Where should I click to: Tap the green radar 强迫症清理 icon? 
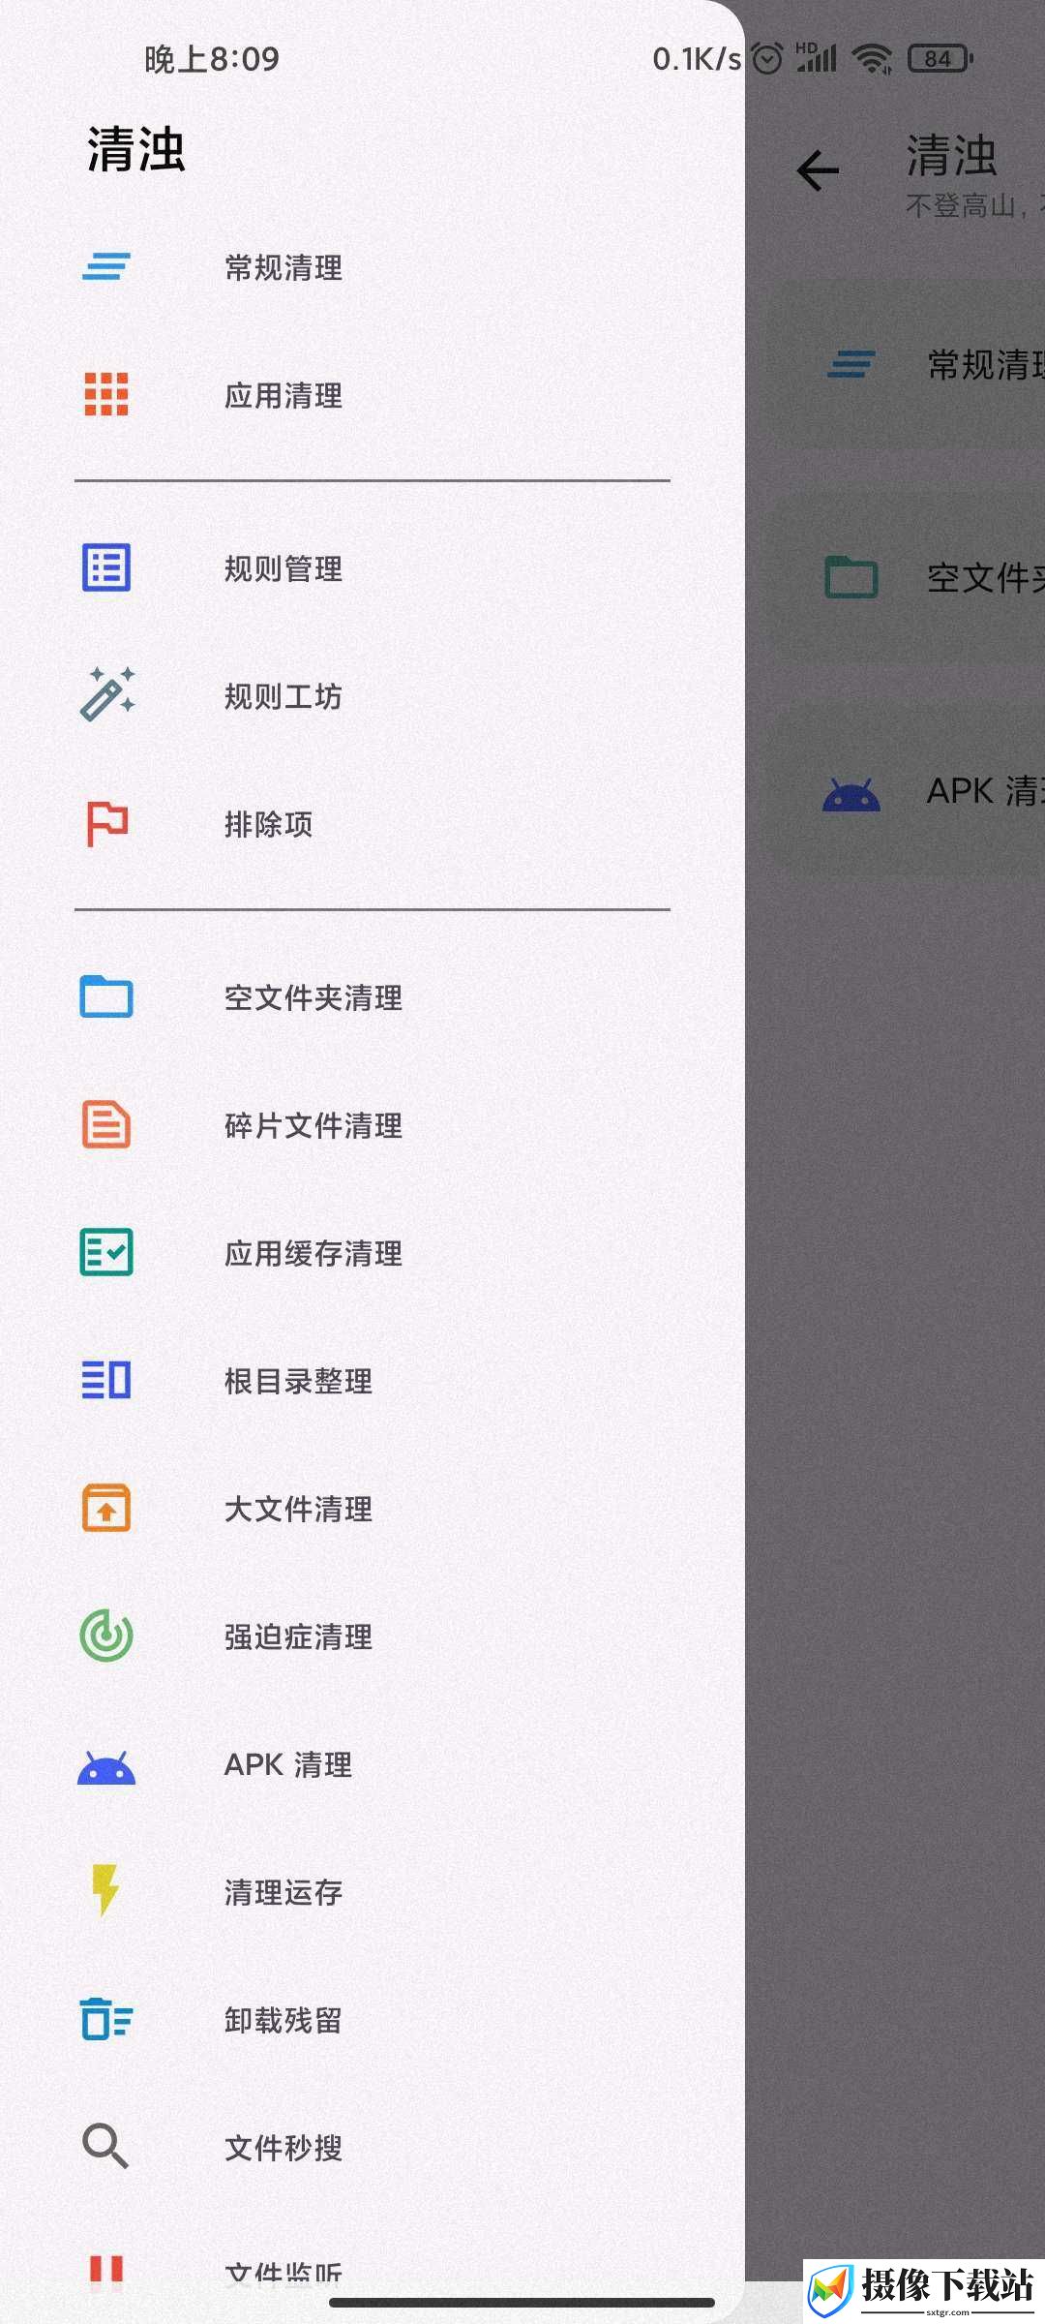[106, 1636]
